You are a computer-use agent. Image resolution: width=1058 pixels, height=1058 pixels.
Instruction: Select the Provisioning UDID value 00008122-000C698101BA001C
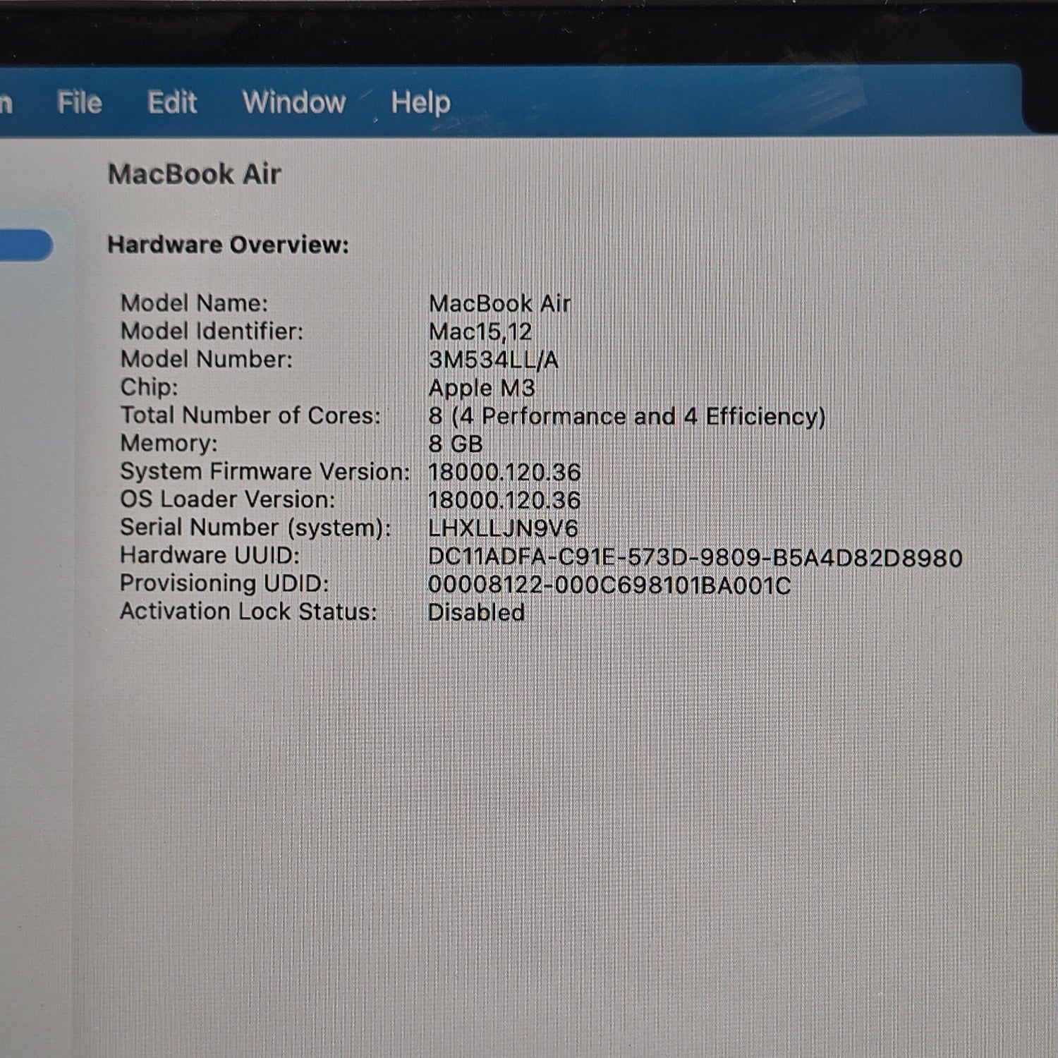[x=609, y=585]
